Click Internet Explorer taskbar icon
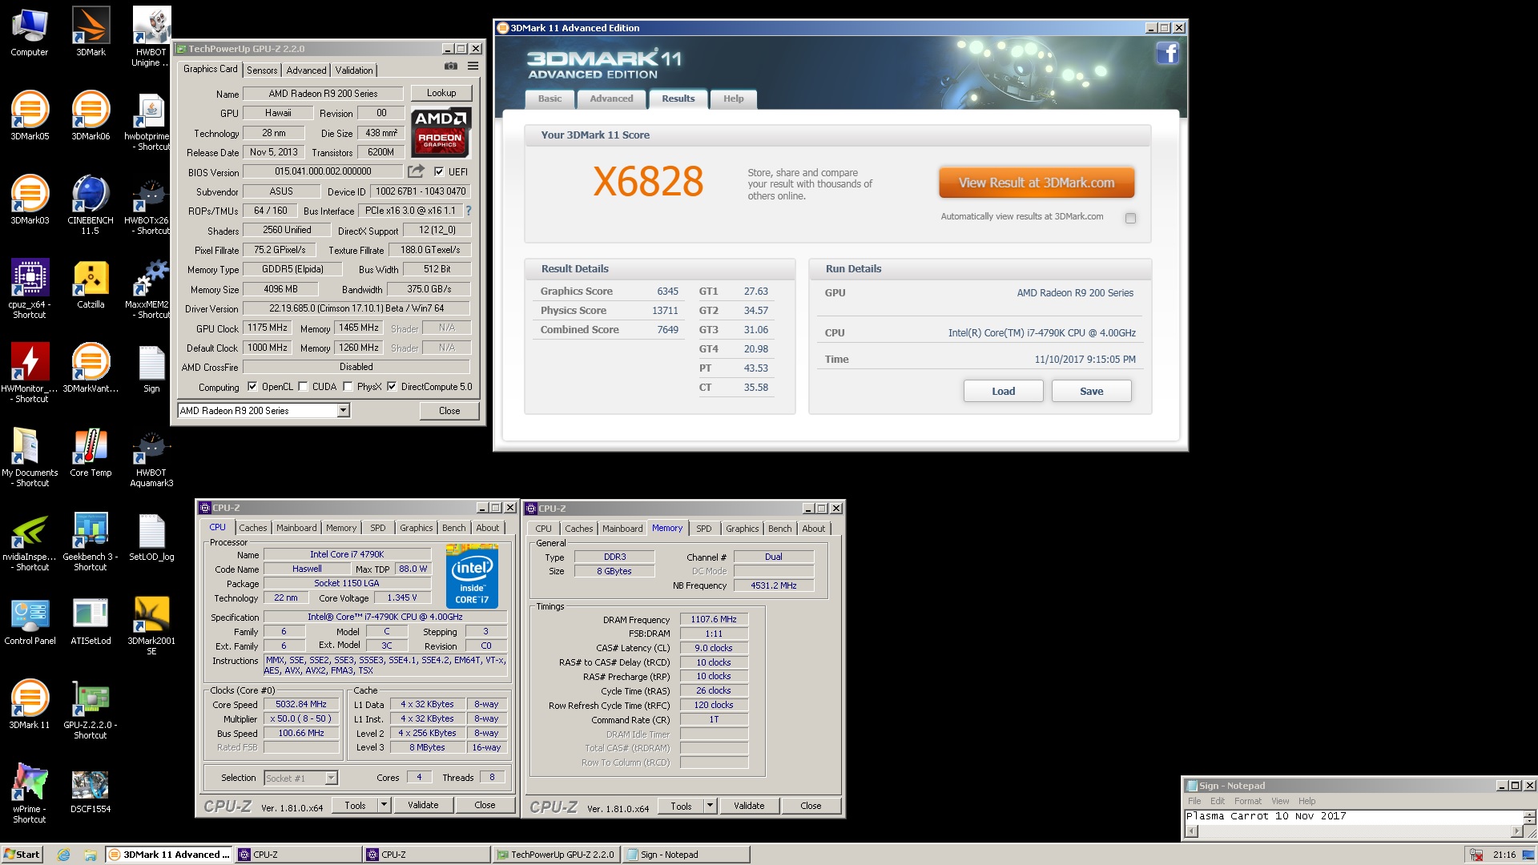The height and width of the screenshot is (865, 1538). pos(63,855)
